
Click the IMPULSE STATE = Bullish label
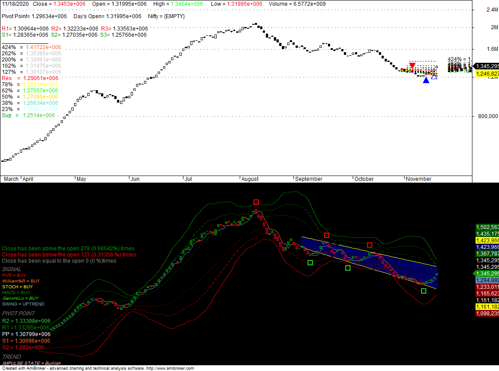pos(31,363)
